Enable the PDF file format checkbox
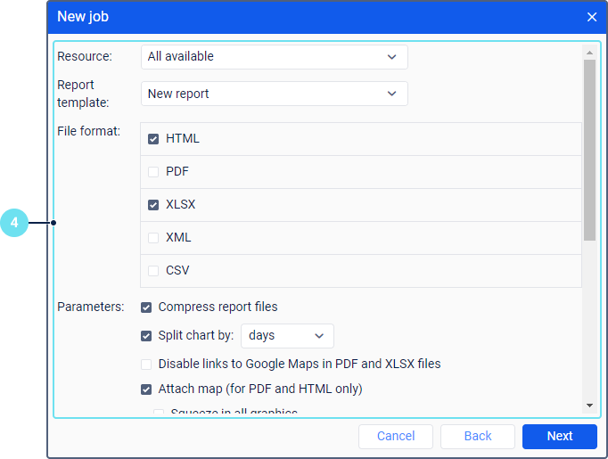The width and height of the screenshot is (608, 459). coord(153,172)
